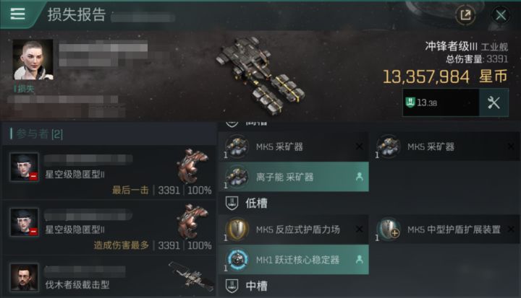Image resolution: width=521 pixels, height=298 pixels.
Task: Select the victim pilot portrait
Action: [x=33, y=60]
